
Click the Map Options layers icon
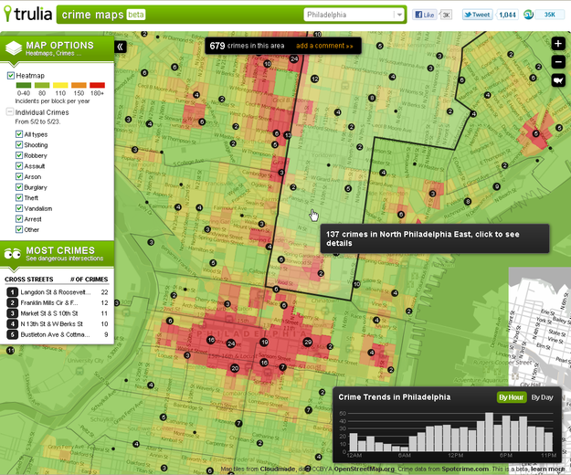pyautogui.click(x=14, y=48)
